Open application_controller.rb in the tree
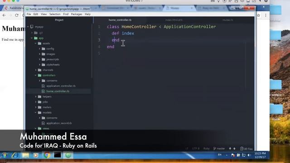Screen dimensions: 290x163 (x=61, y=86)
